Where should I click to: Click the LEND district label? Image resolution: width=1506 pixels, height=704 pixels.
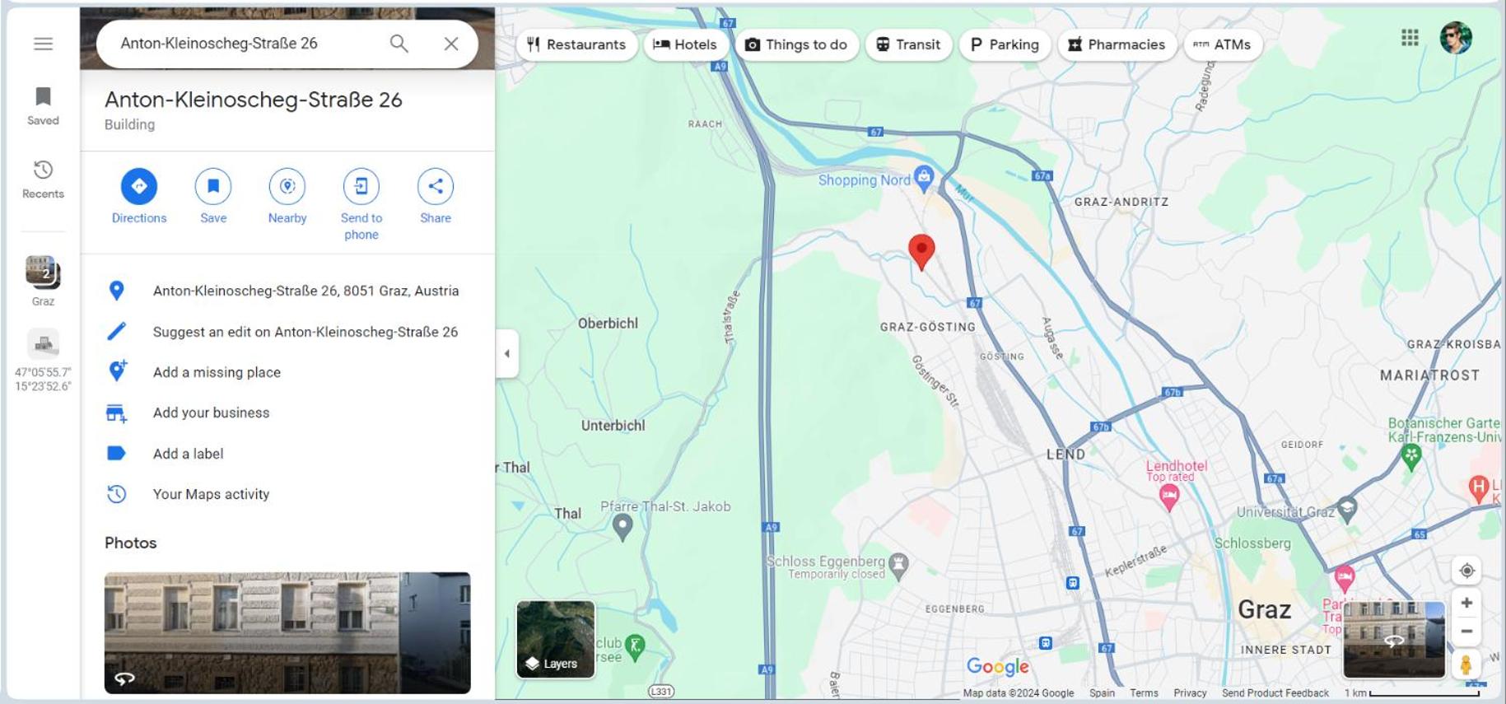pyautogui.click(x=1065, y=455)
